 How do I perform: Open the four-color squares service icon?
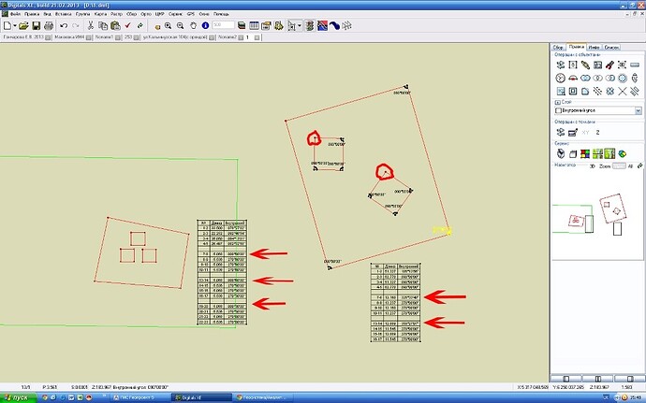click(x=585, y=154)
